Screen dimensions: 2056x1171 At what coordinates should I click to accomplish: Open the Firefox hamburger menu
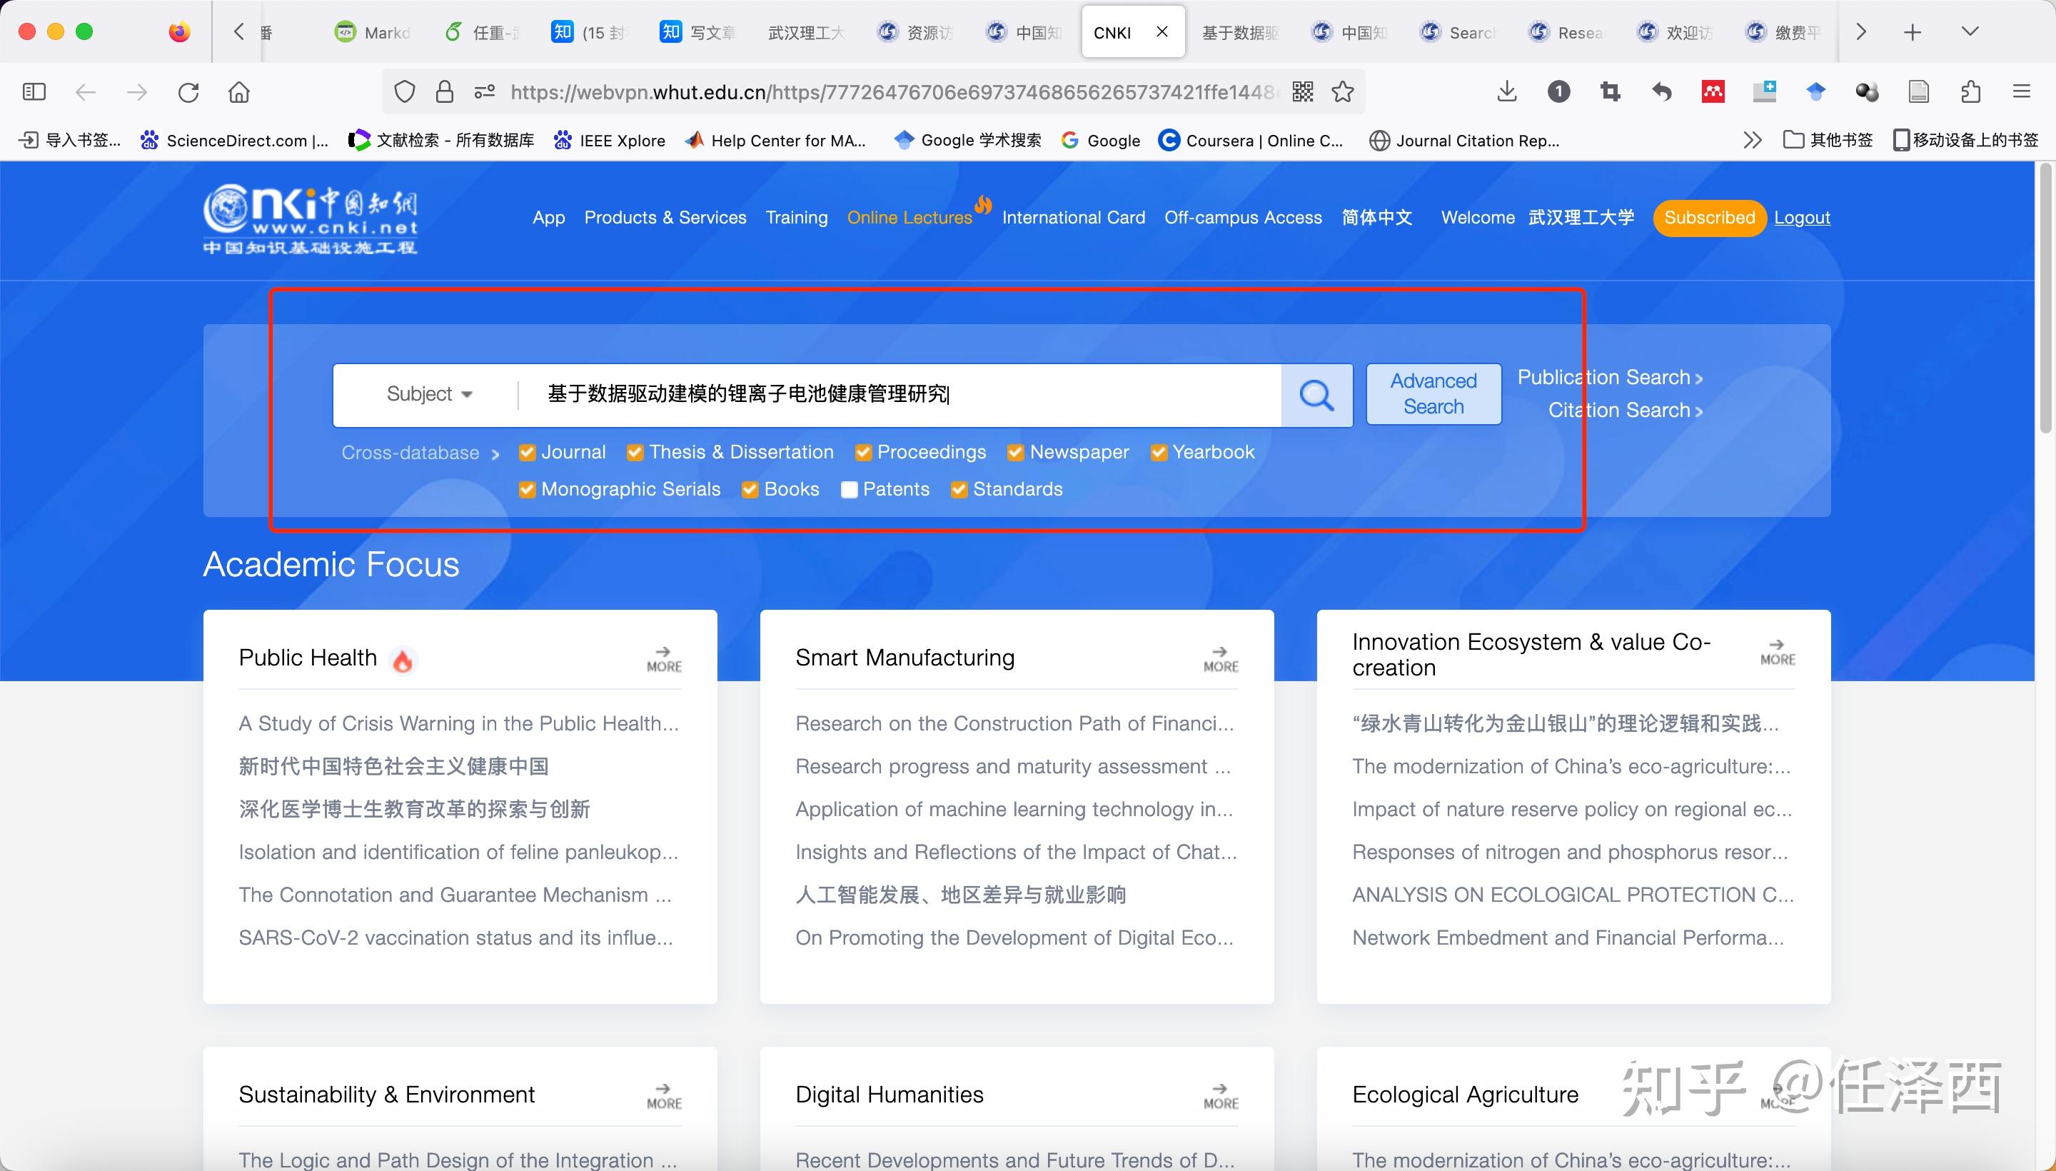[2022, 93]
